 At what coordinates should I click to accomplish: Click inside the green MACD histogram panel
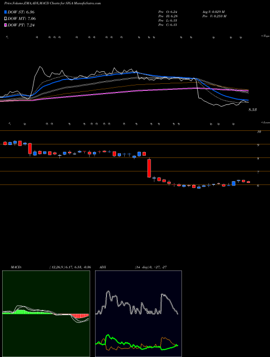coord(46,314)
